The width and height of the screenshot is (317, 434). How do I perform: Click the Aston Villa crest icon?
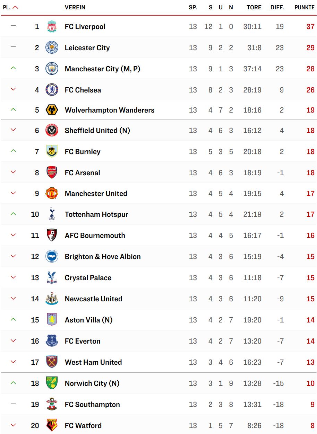pyautogui.click(x=52, y=320)
